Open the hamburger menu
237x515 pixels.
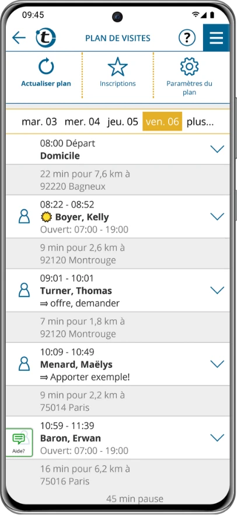pos(217,38)
